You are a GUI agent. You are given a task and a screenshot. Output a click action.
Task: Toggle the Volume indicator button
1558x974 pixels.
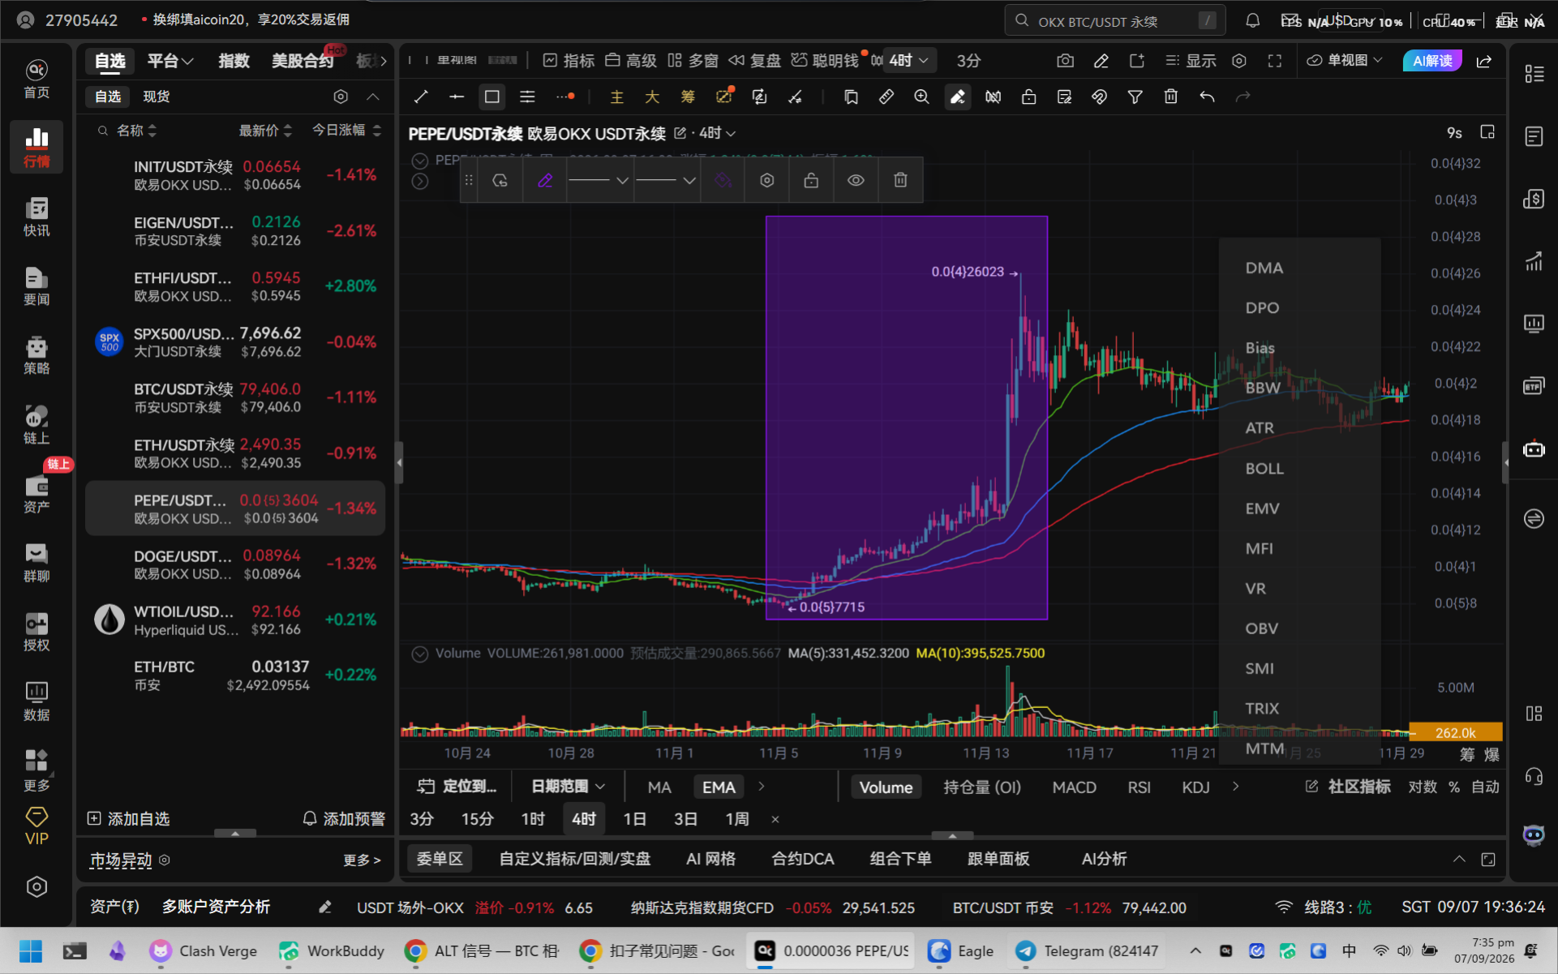pos(886,787)
